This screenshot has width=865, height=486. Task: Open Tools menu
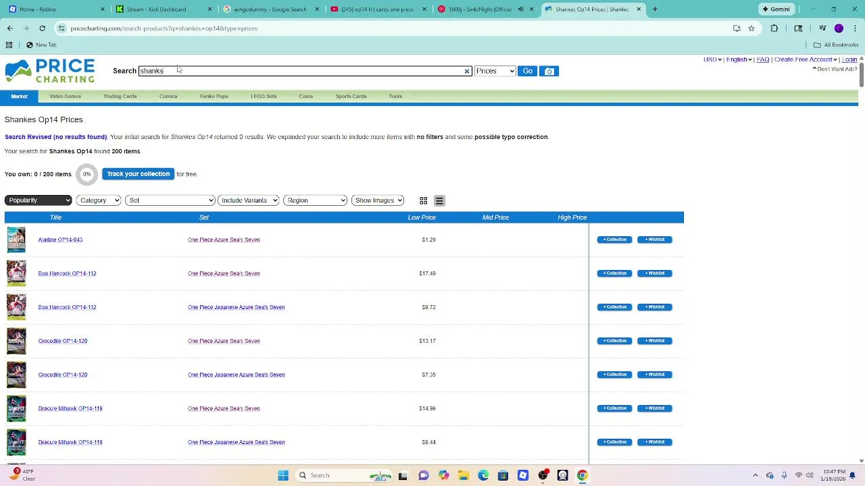(x=395, y=97)
